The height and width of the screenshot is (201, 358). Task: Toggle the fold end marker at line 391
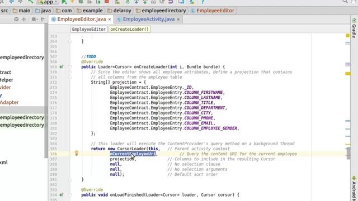(70, 180)
